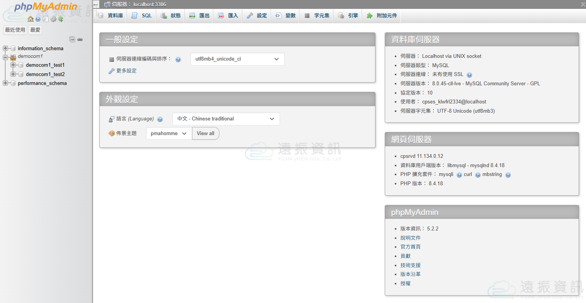Expand the information_schema database node
Viewport: 586px width, 303px height.
tap(5, 49)
